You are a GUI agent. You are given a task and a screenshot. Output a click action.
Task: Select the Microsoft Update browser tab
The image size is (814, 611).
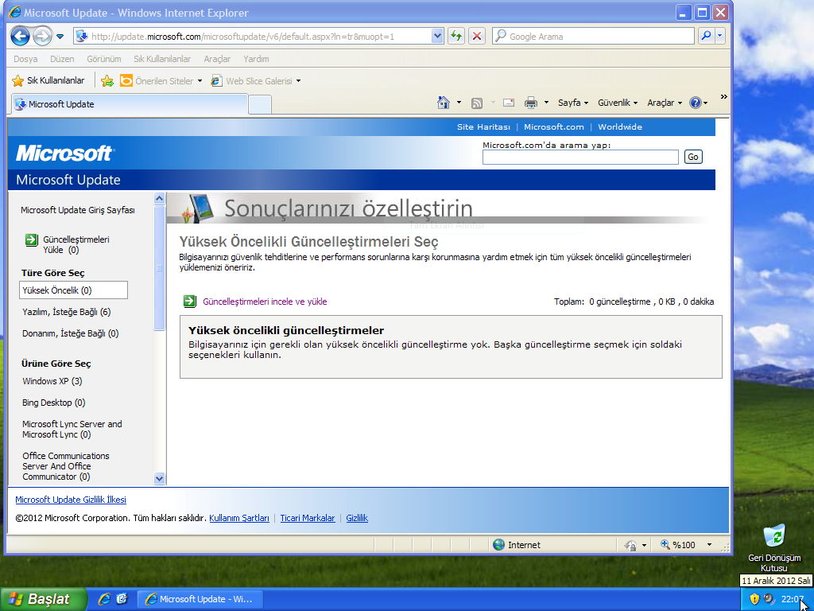tap(128, 104)
